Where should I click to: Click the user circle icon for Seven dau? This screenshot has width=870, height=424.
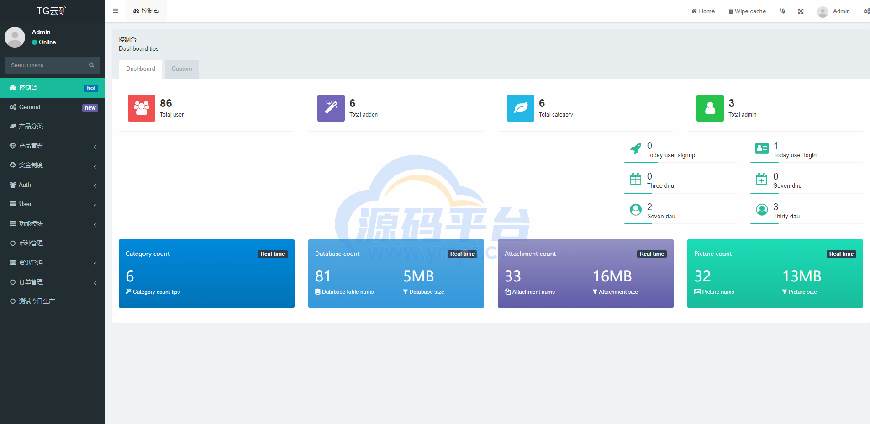coord(635,210)
